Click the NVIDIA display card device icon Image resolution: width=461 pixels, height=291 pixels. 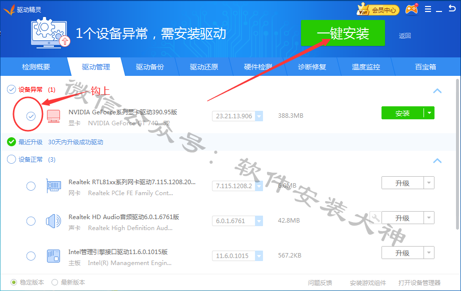point(53,116)
